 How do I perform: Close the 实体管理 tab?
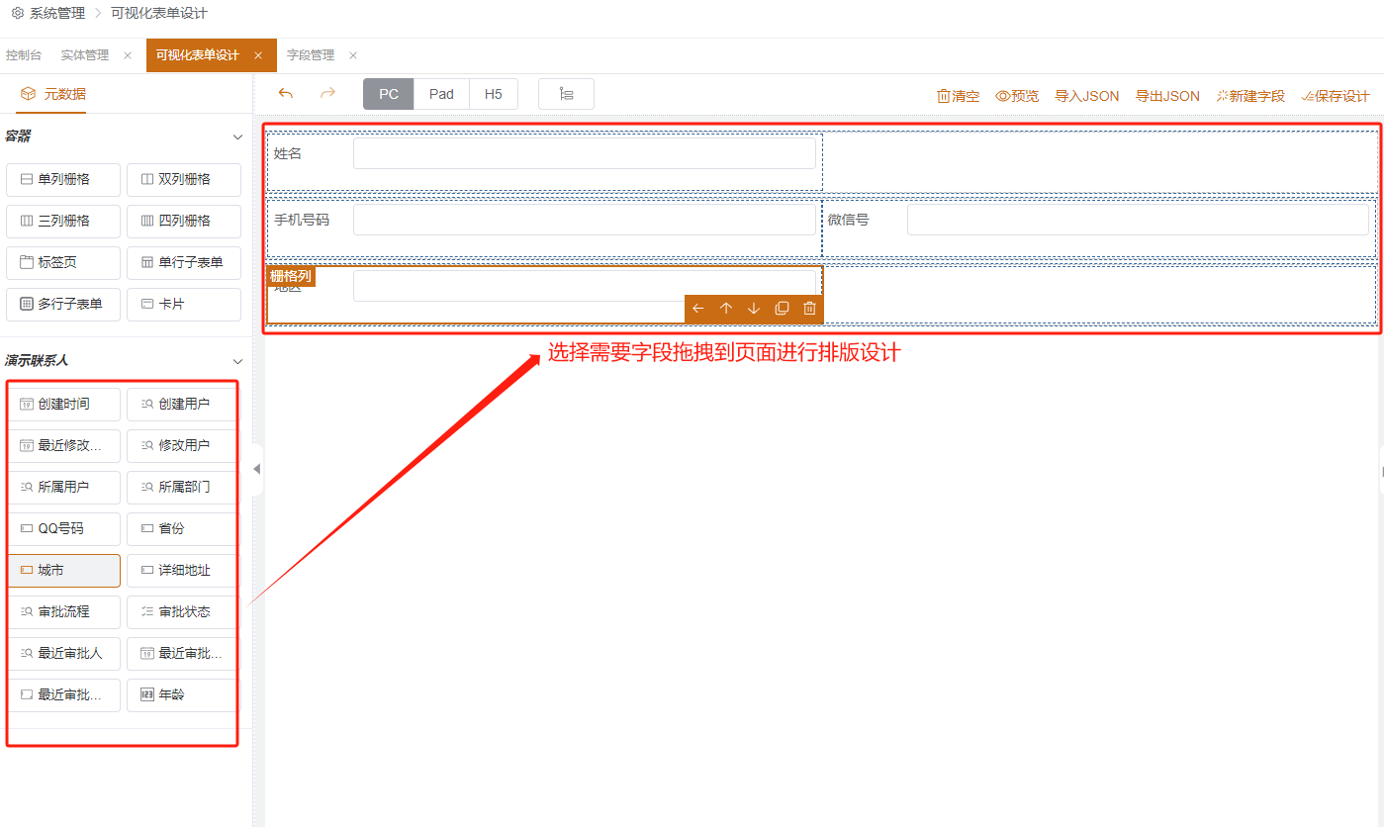pyautogui.click(x=128, y=55)
